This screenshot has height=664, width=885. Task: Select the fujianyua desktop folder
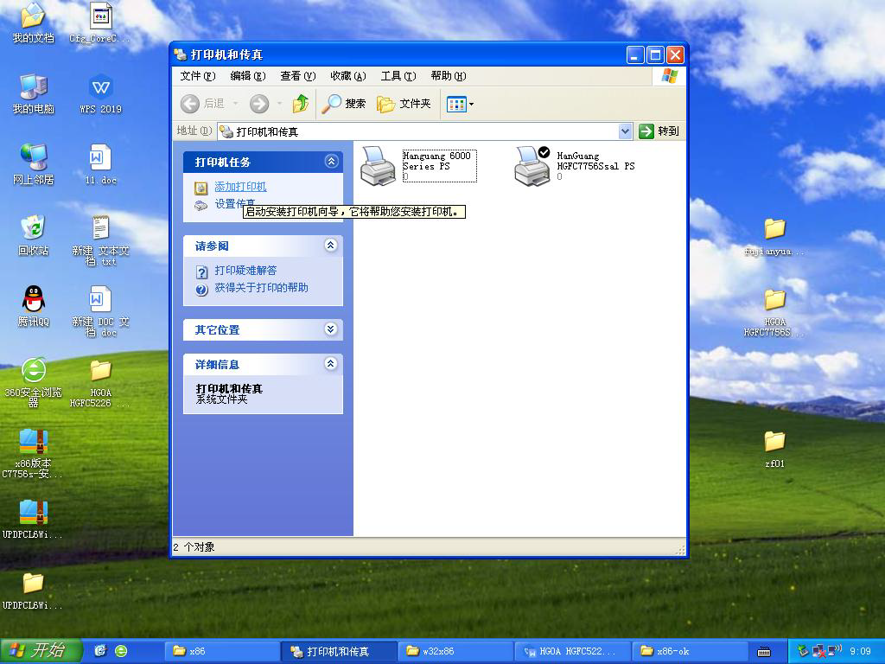(x=774, y=237)
